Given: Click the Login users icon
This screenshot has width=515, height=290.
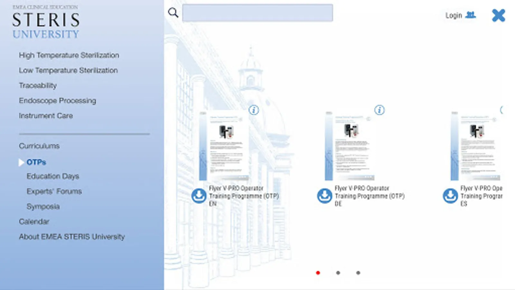Looking at the screenshot, I should [471, 15].
